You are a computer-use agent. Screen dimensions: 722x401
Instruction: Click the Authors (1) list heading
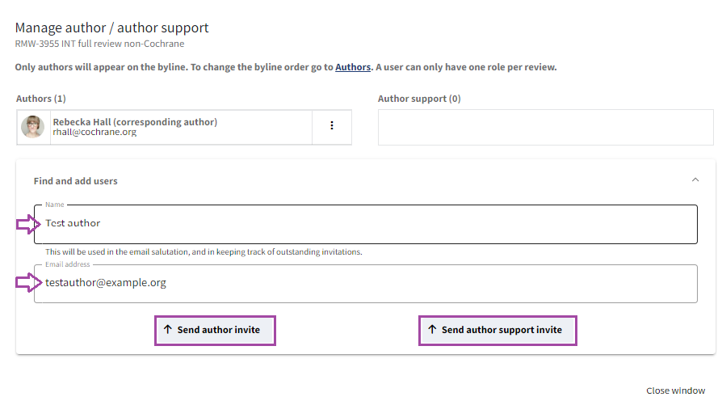(41, 99)
